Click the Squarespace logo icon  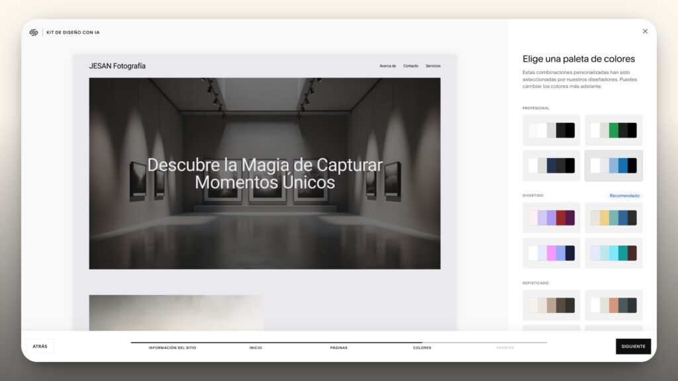click(x=34, y=32)
